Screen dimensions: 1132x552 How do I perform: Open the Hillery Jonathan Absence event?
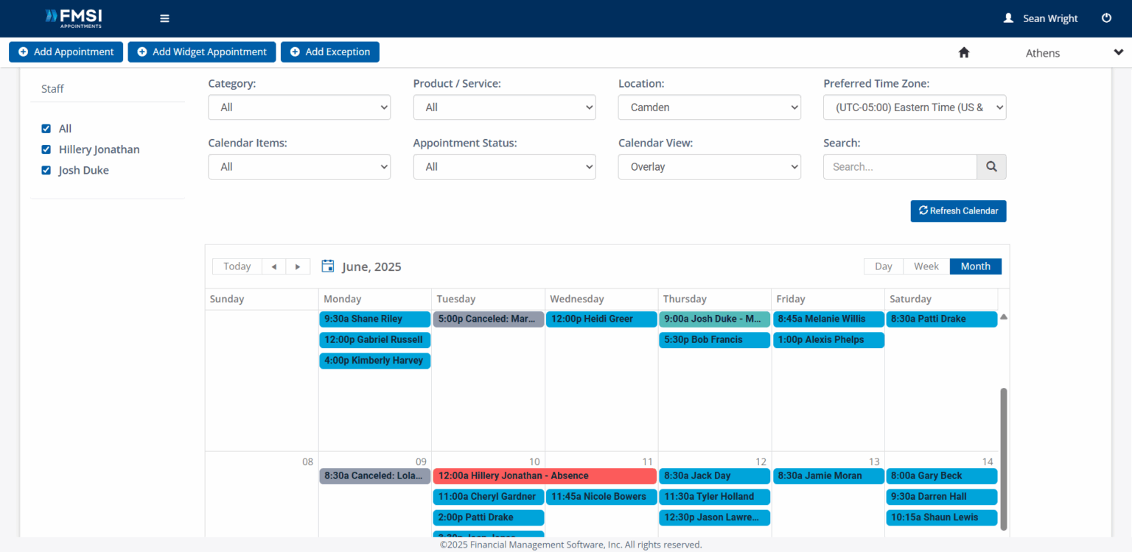pos(544,476)
